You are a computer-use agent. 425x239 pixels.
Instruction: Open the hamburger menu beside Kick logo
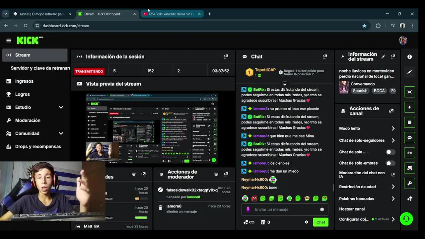[9, 40]
